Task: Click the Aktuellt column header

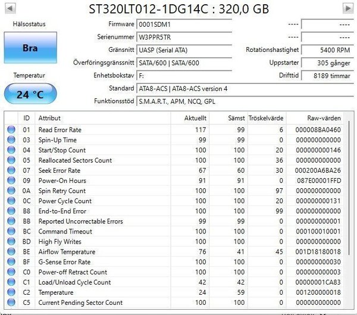Action: (195, 118)
